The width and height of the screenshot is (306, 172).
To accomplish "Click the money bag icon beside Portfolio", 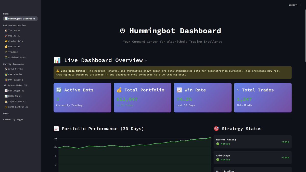I will (6, 47).
